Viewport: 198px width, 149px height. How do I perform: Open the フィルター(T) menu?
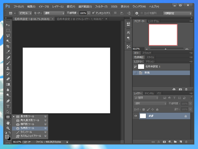[x=101, y=7]
